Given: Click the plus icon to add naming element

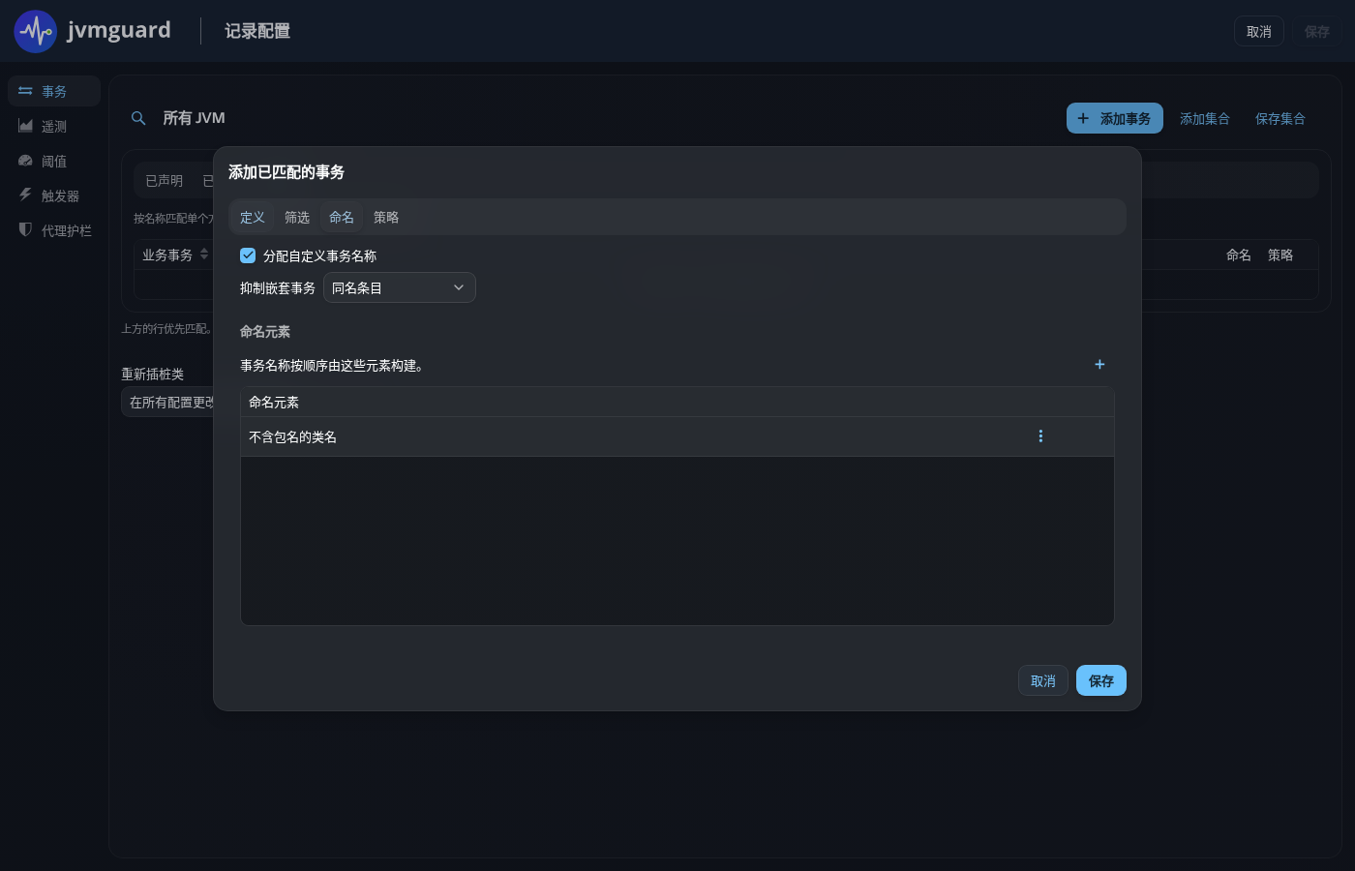Looking at the screenshot, I should [1099, 365].
